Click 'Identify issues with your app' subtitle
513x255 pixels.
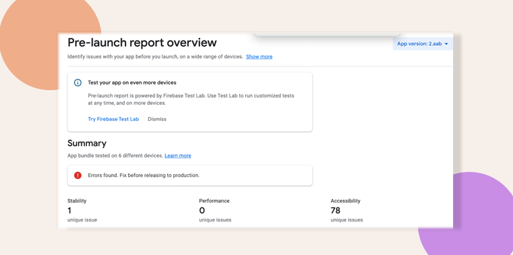pyautogui.click(x=155, y=57)
